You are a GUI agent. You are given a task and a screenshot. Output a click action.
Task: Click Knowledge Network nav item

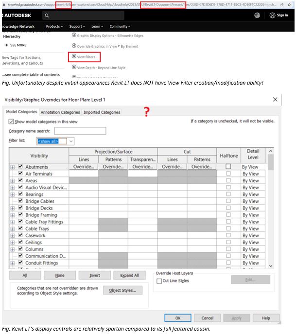(18, 26)
